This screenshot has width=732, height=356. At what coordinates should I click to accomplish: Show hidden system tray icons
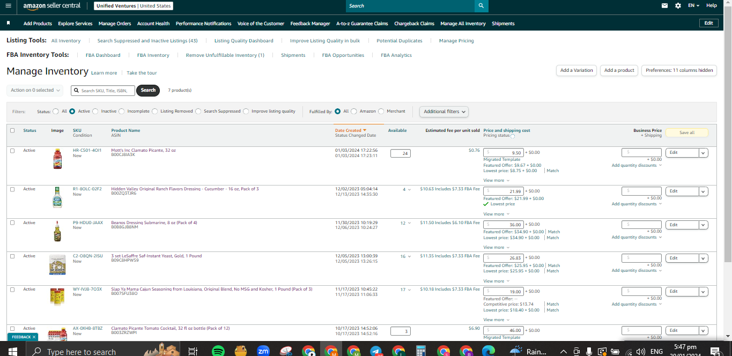click(x=564, y=352)
